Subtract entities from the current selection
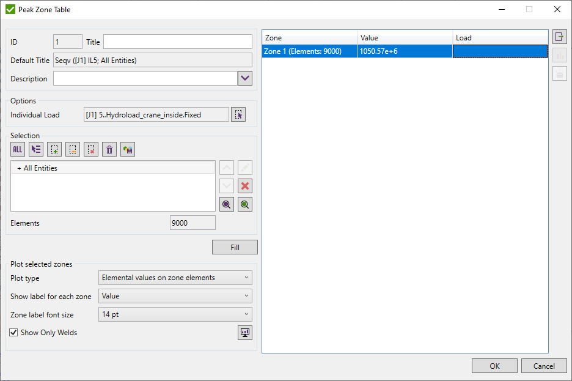 pyautogui.click(x=72, y=149)
